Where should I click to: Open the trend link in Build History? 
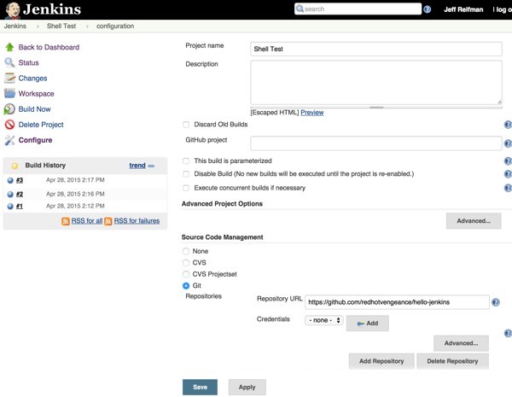pos(137,166)
